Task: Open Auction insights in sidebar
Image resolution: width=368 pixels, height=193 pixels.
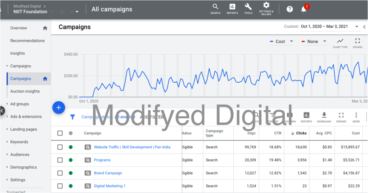Action: (x=25, y=91)
